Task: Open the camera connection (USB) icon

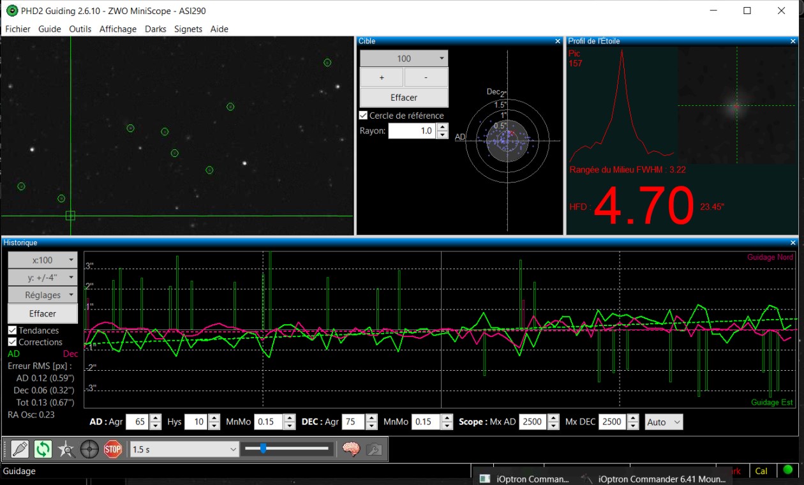Action: (x=20, y=449)
